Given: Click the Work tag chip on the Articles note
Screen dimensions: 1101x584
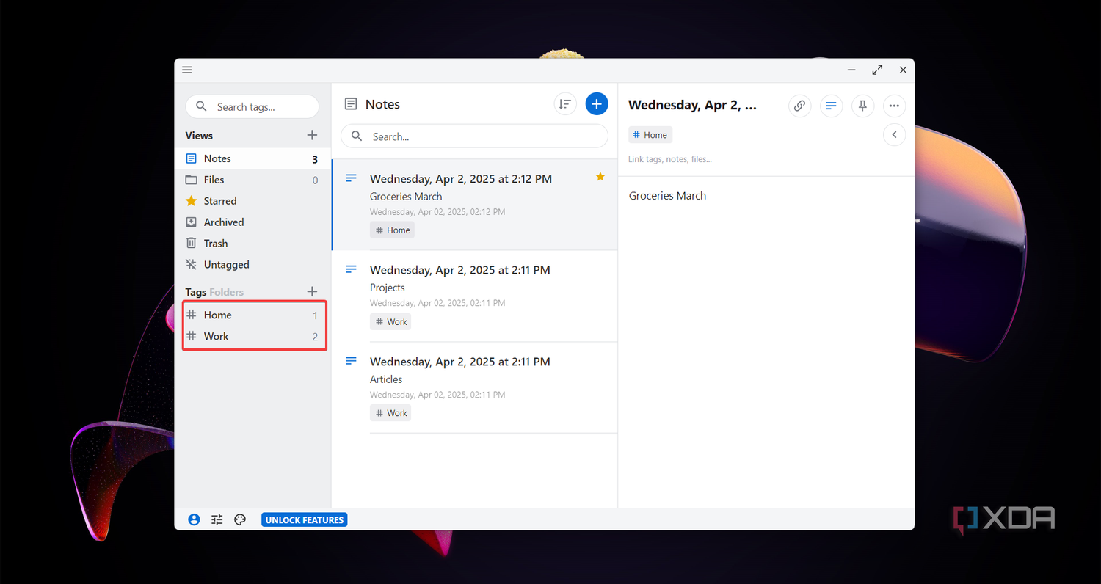Looking at the screenshot, I should coord(390,413).
